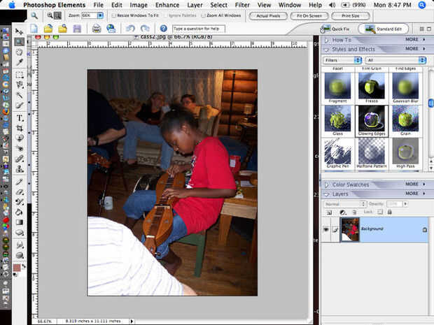The width and height of the screenshot is (434, 325).
Task: Expand the Color Swatches palette
Action: click(x=327, y=185)
